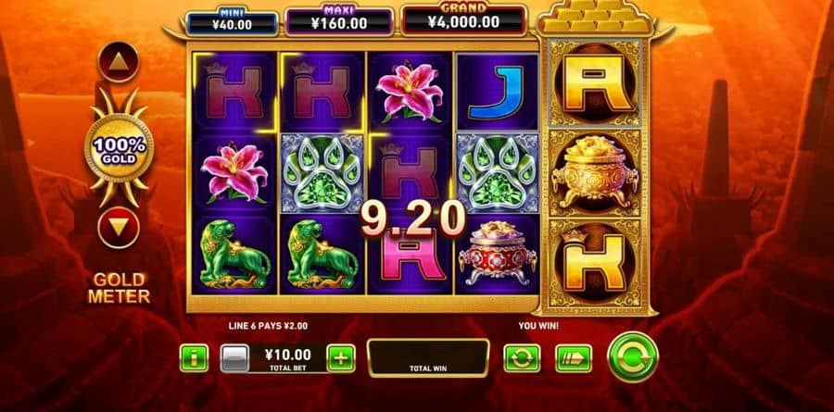Click the Total Win display box
The width and height of the screenshot is (834, 412).
click(x=428, y=357)
